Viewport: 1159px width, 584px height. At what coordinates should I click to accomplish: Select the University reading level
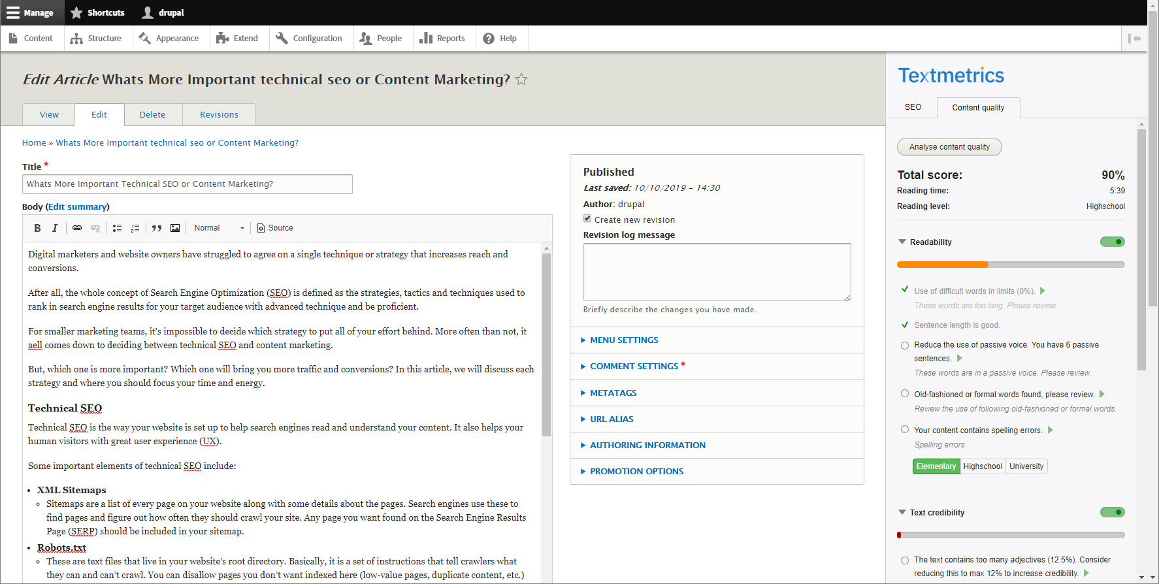click(x=1026, y=466)
